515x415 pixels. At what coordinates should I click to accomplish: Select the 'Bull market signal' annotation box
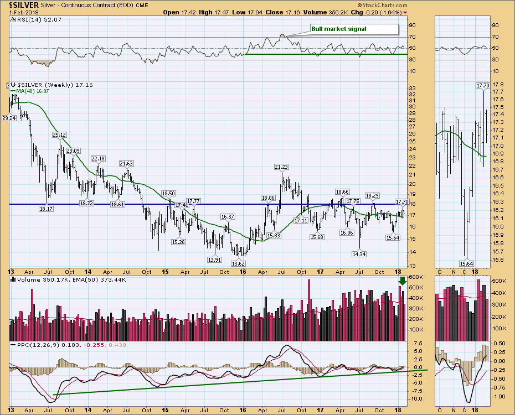[353, 29]
